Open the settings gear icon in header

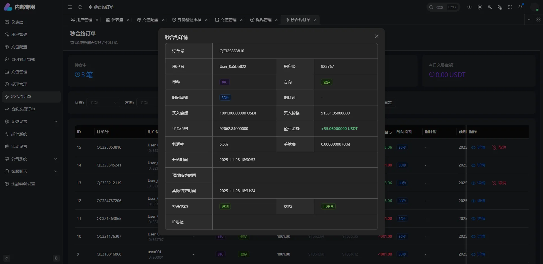click(469, 7)
